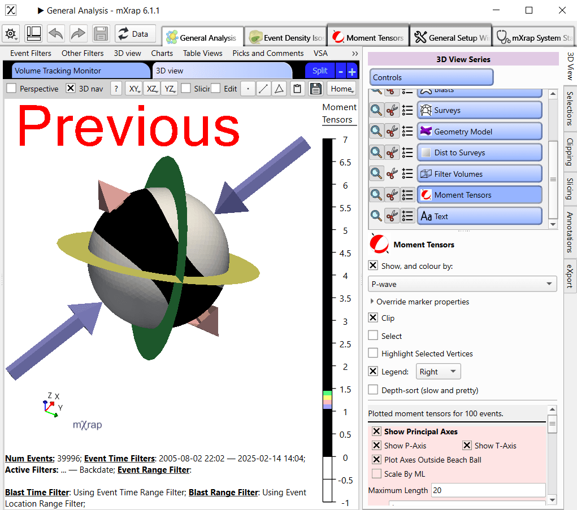Click the undo arrow in the top toolbar
This screenshot has width=577, height=510.
pyautogui.click(x=56, y=34)
